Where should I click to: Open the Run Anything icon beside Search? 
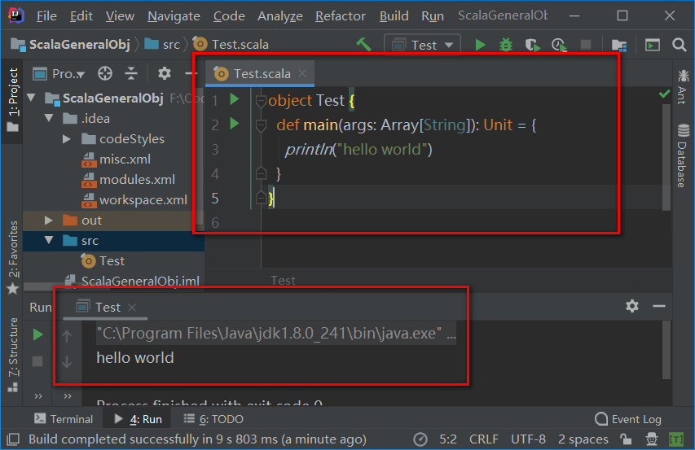point(653,45)
